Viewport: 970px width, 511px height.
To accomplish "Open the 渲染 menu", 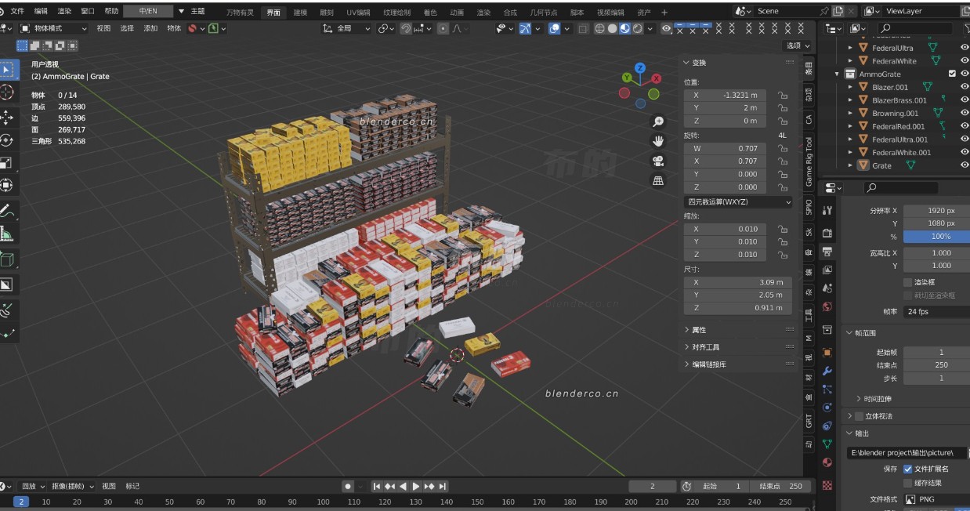I will point(64,12).
